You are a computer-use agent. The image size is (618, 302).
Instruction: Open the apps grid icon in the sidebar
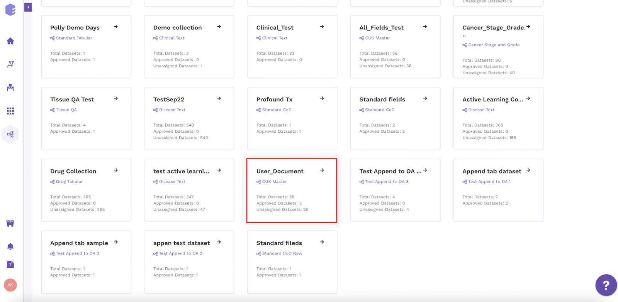point(10,111)
